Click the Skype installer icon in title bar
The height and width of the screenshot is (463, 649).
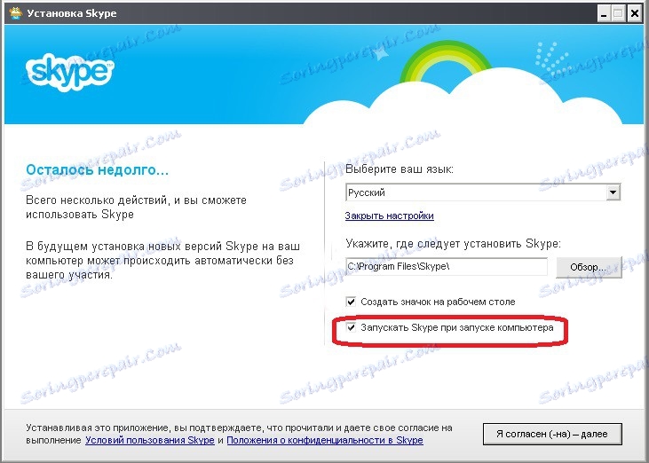(15, 12)
